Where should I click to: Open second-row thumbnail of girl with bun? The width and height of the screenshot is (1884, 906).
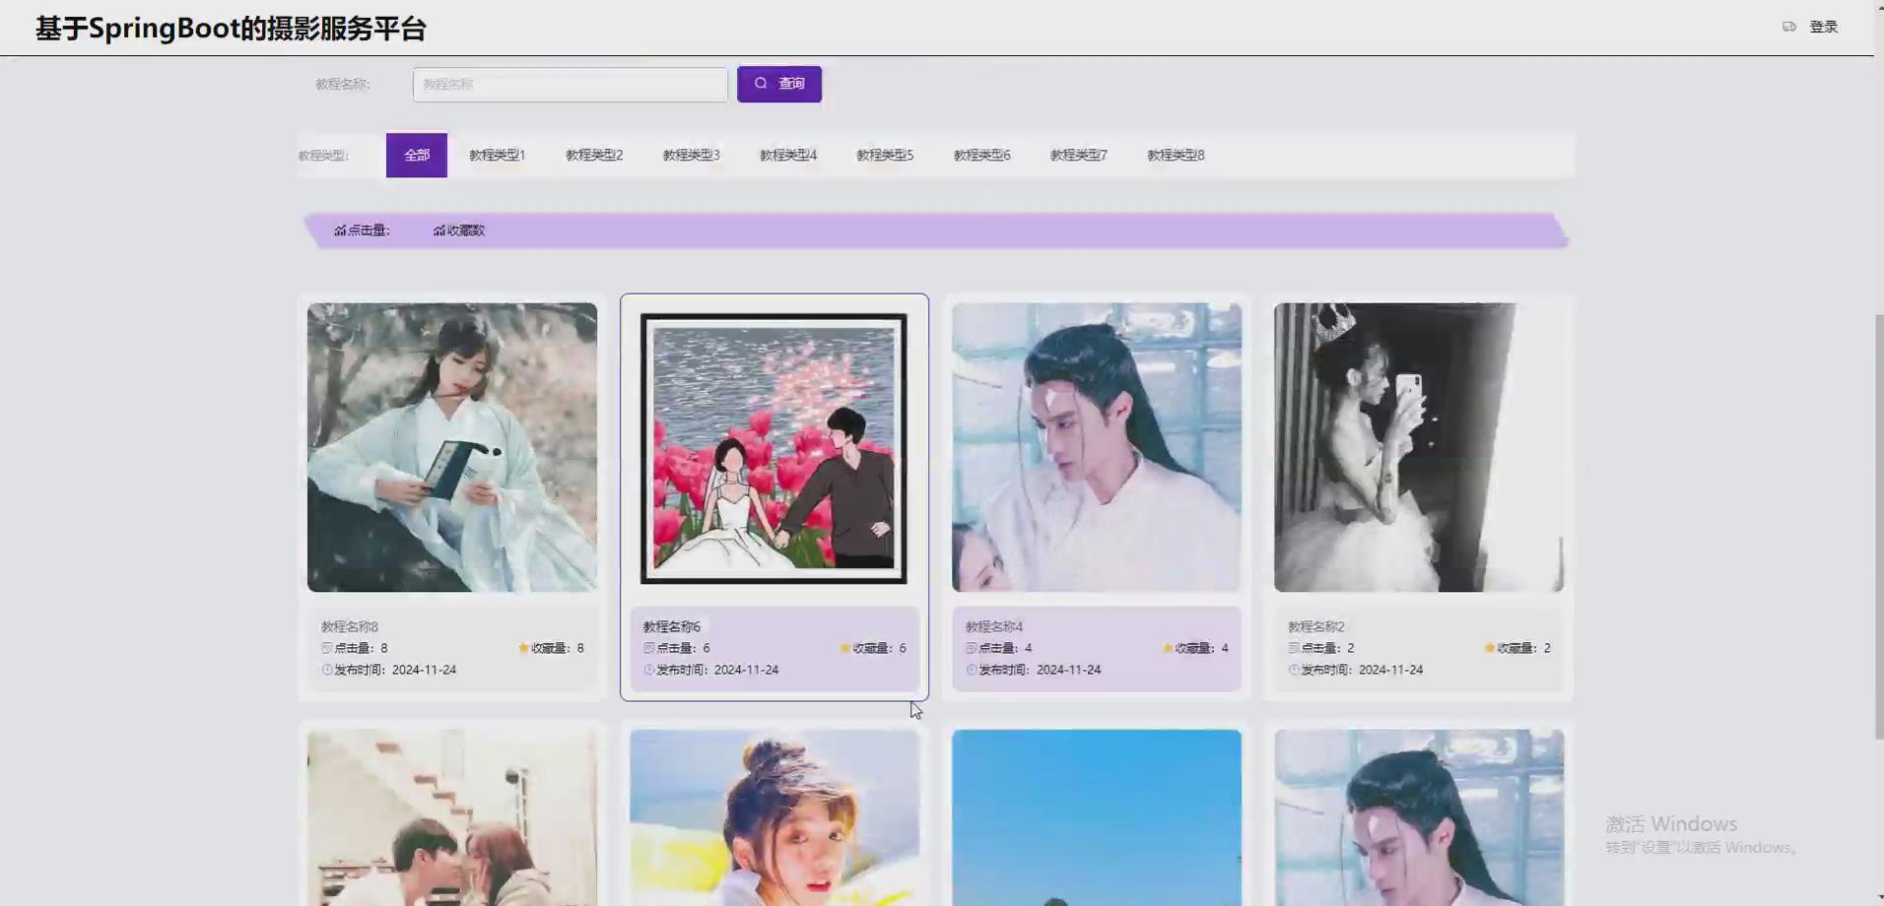[774, 817]
